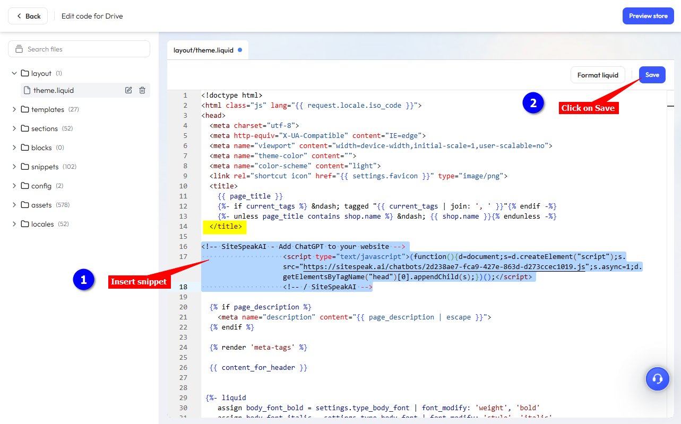
Task: Click the edit icon for theme.liquid
Action: point(128,90)
